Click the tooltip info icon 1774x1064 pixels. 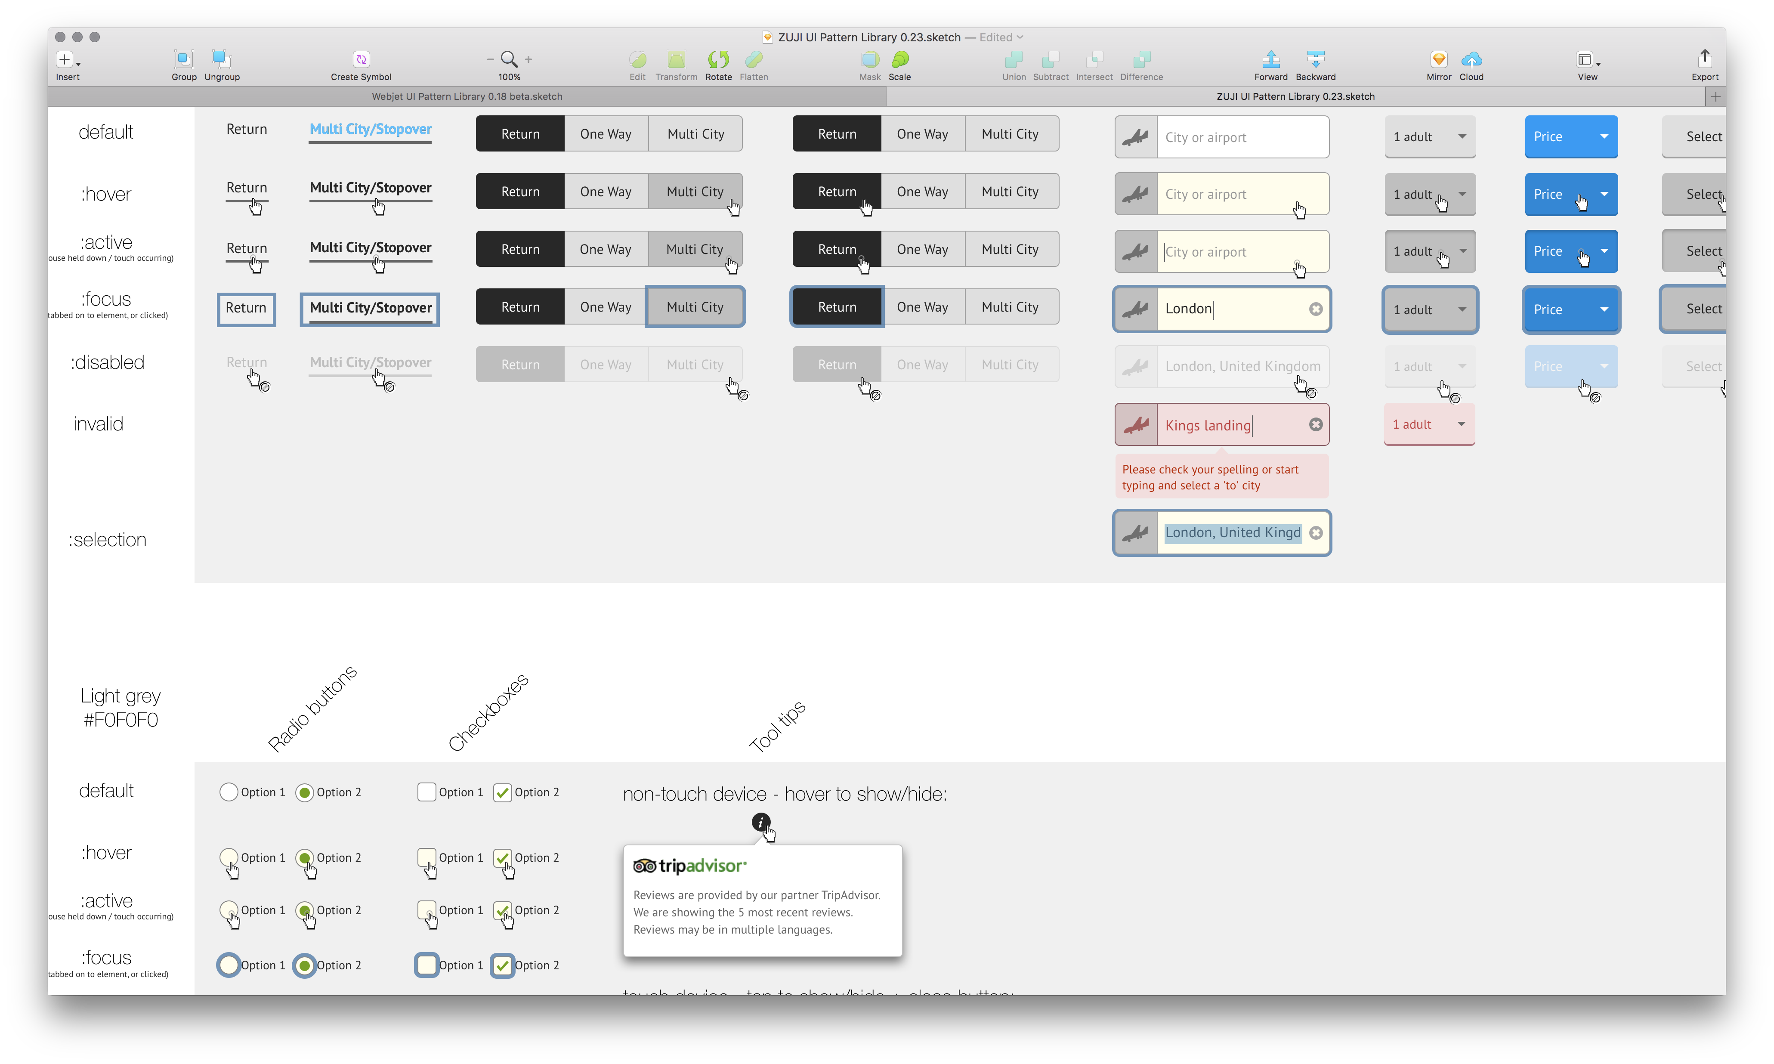tap(760, 822)
